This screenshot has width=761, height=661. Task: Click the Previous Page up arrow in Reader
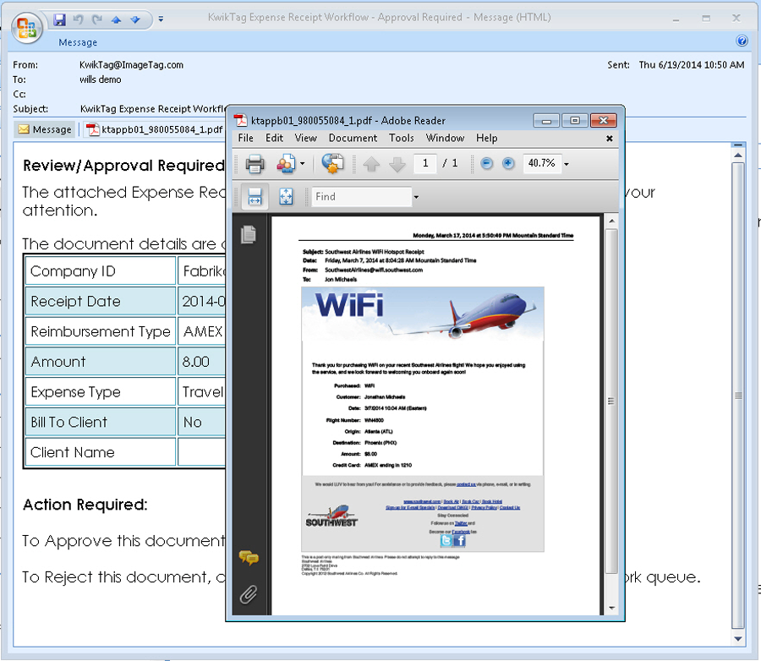click(372, 164)
